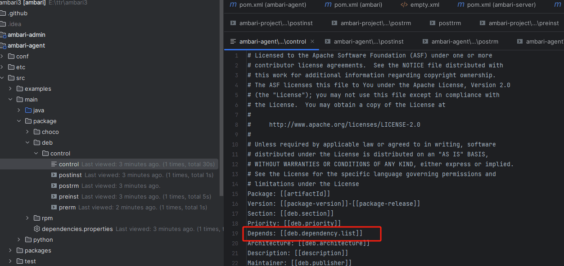Collapse the control folder chevron
Image resolution: width=564 pixels, height=266 pixels.
pos(36,153)
